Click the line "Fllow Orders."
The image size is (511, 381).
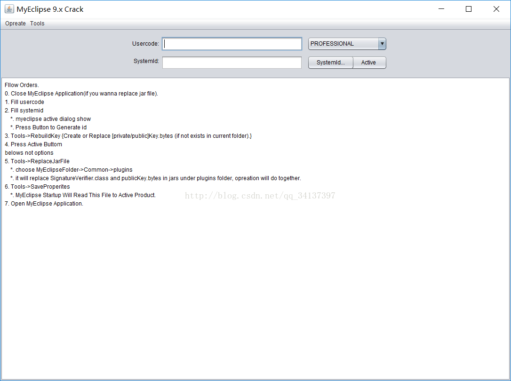[22, 85]
